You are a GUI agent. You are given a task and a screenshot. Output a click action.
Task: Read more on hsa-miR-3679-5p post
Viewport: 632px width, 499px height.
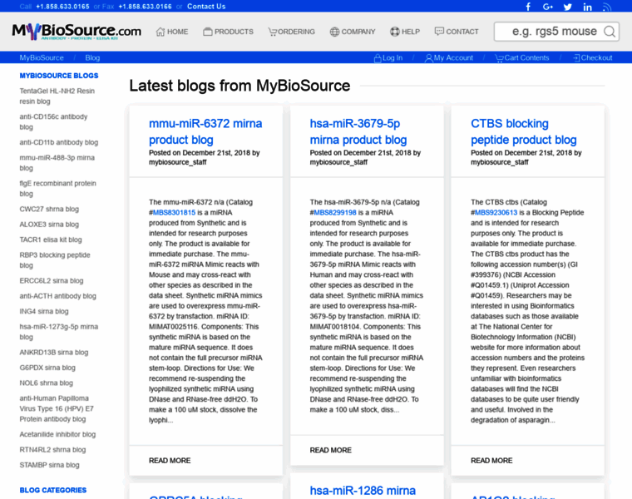pyautogui.click(x=330, y=450)
